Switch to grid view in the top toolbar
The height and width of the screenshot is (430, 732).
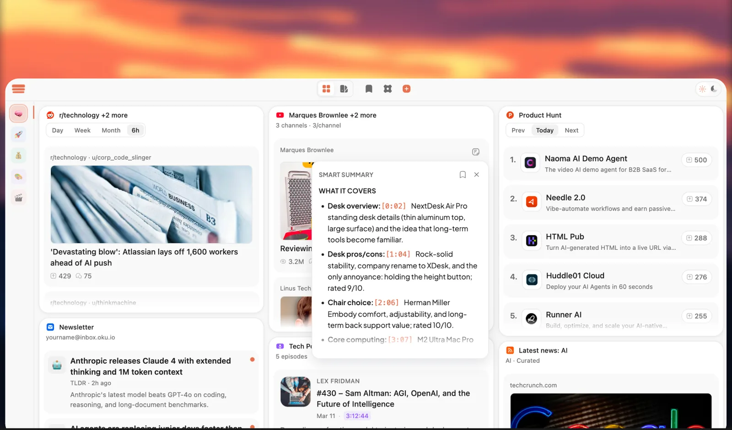tap(326, 88)
